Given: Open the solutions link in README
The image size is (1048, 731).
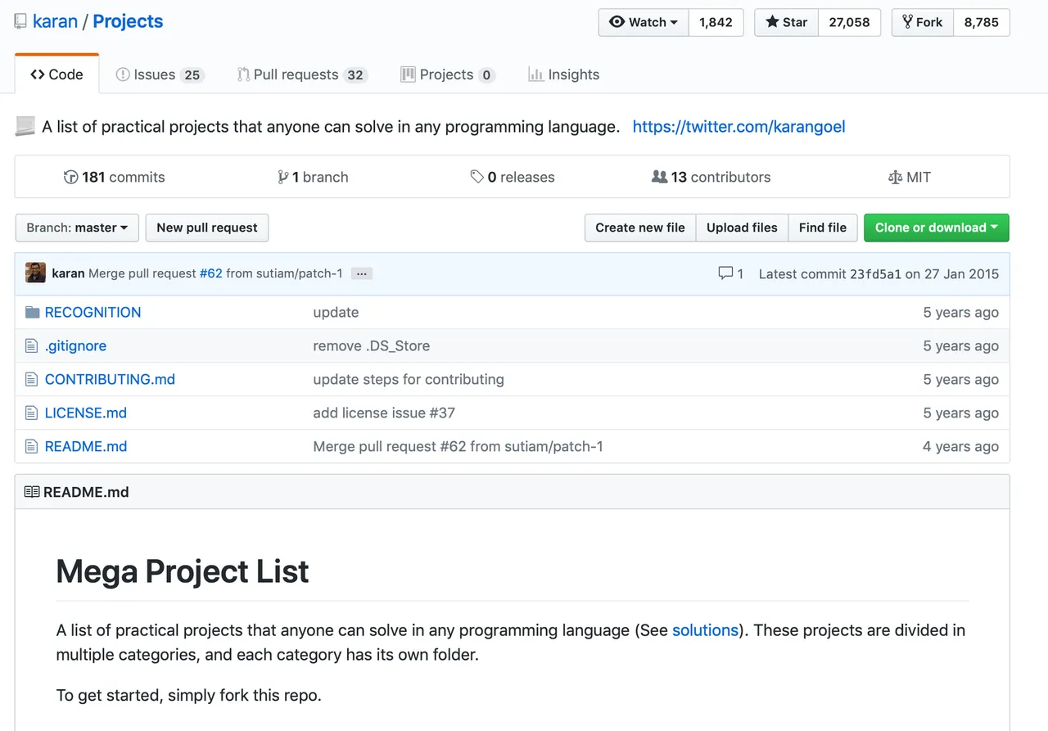Looking at the screenshot, I should [x=705, y=630].
